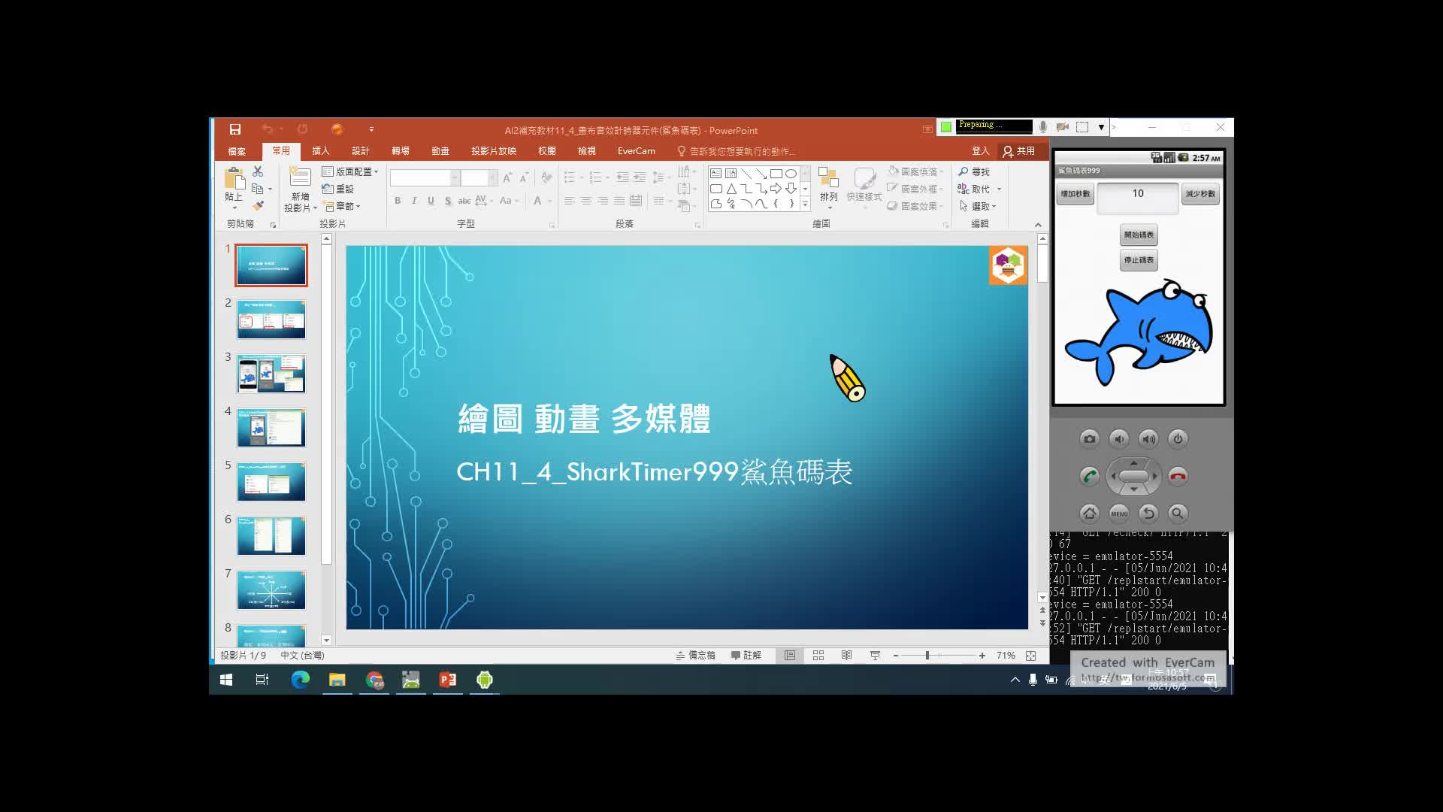Click emulator start timer button (開始碼表)
This screenshot has height=812, width=1443.
click(1139, 235)
